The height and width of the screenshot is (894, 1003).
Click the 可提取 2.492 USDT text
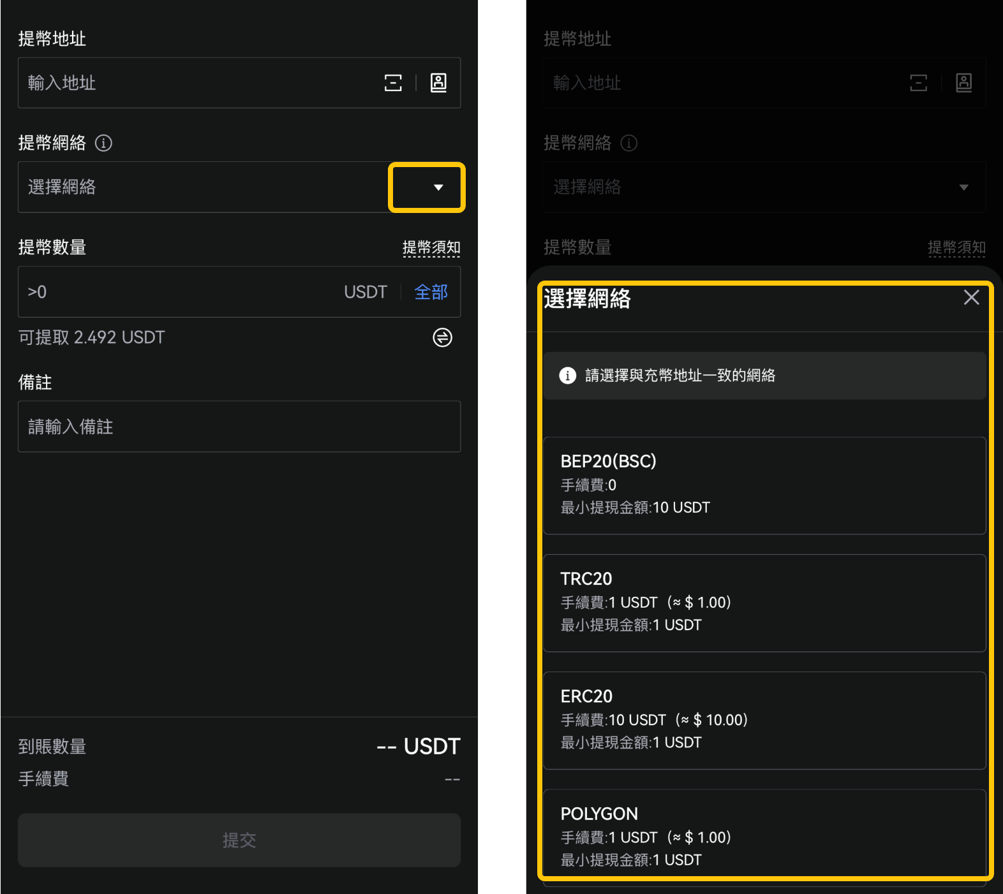92,337
